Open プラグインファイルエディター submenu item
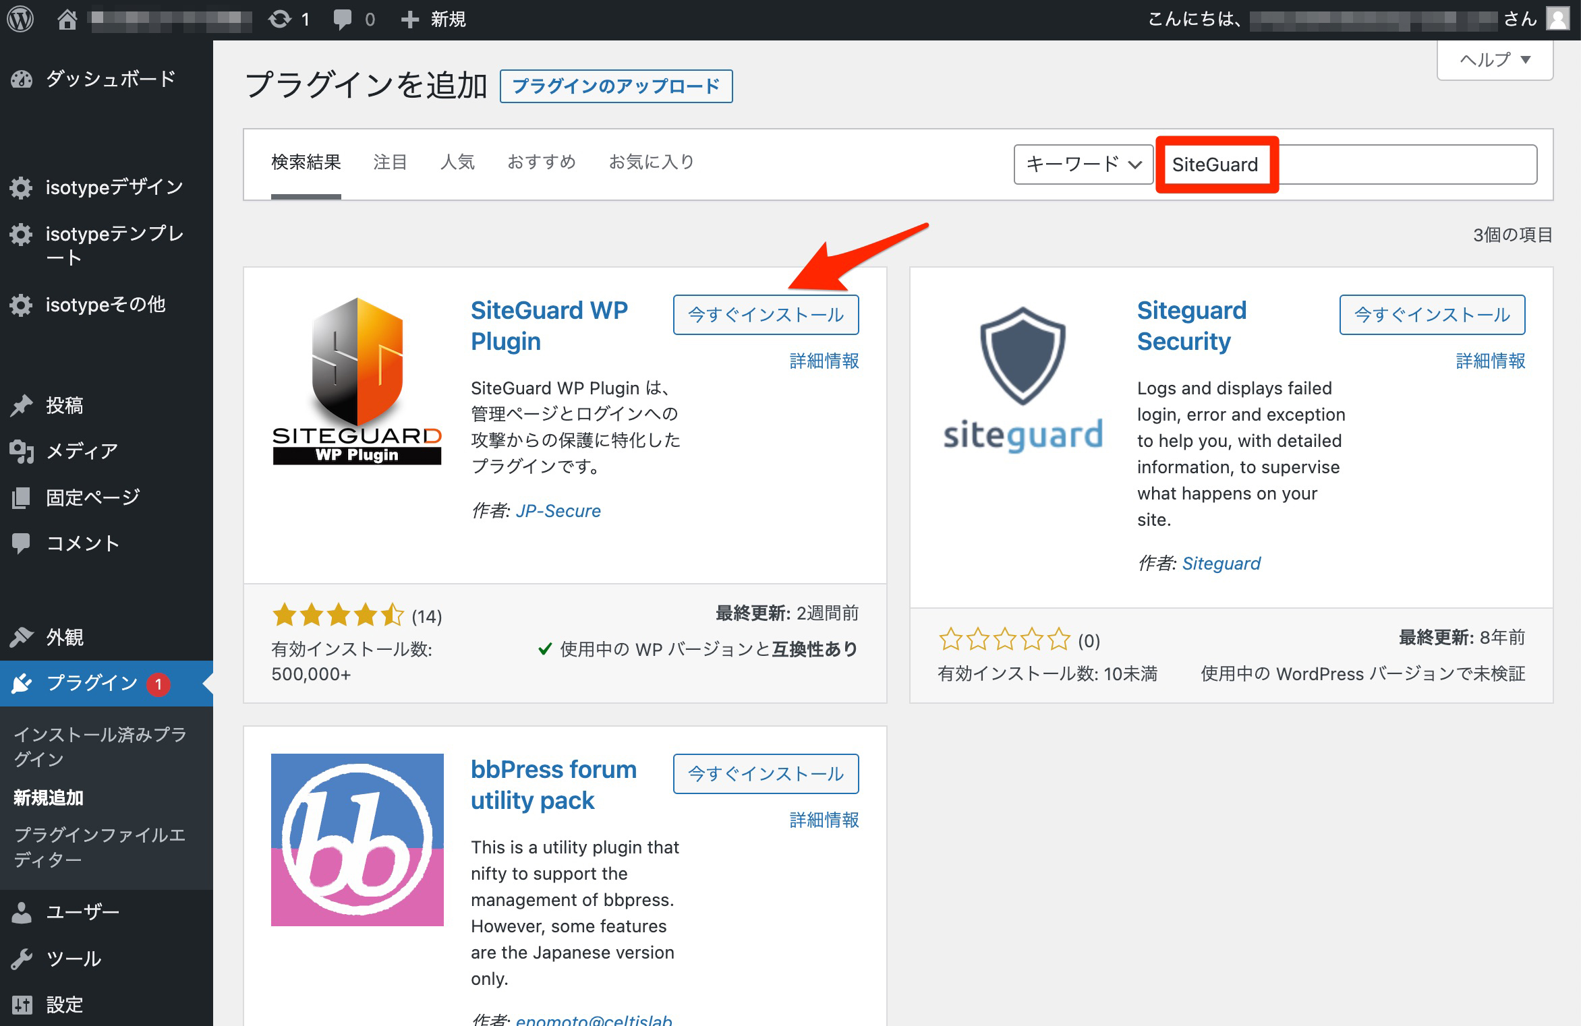 (x=100, y=847)
